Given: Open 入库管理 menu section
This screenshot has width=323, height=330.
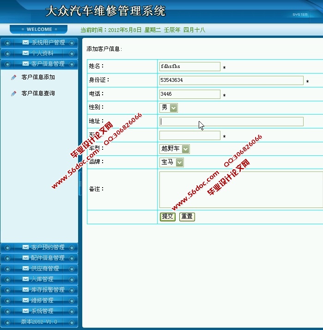Looking at the screenshot, I should (x=39, y=279).
